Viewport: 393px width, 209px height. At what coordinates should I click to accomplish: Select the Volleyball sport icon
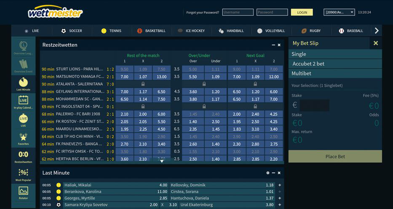coord(259,31)
